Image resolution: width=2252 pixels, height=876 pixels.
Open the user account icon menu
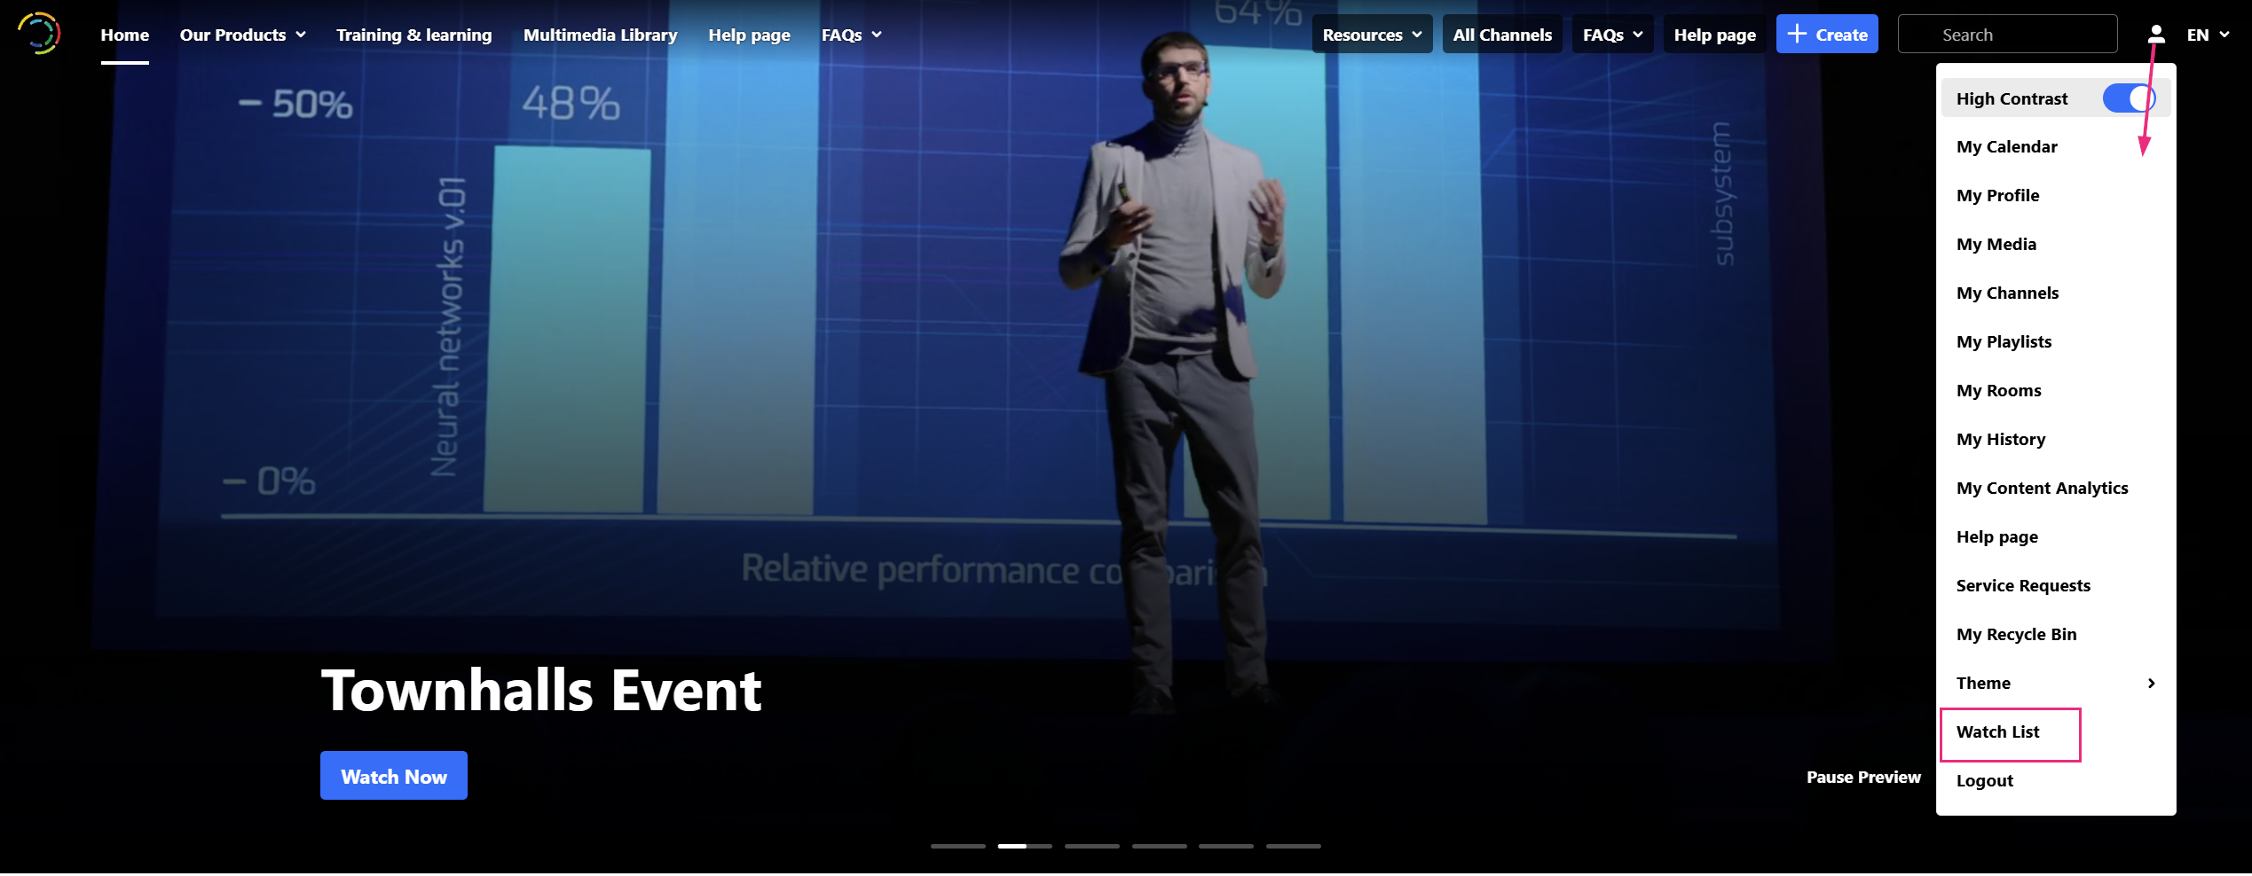pyautogui.click(x=2156, y=35)
